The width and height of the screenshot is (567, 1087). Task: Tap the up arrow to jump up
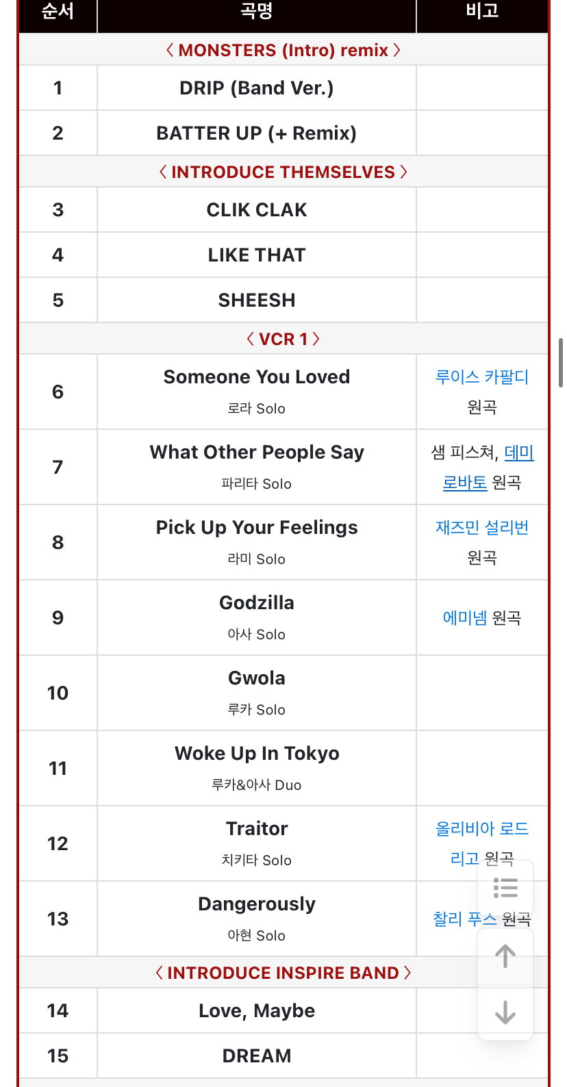(505, 956)
